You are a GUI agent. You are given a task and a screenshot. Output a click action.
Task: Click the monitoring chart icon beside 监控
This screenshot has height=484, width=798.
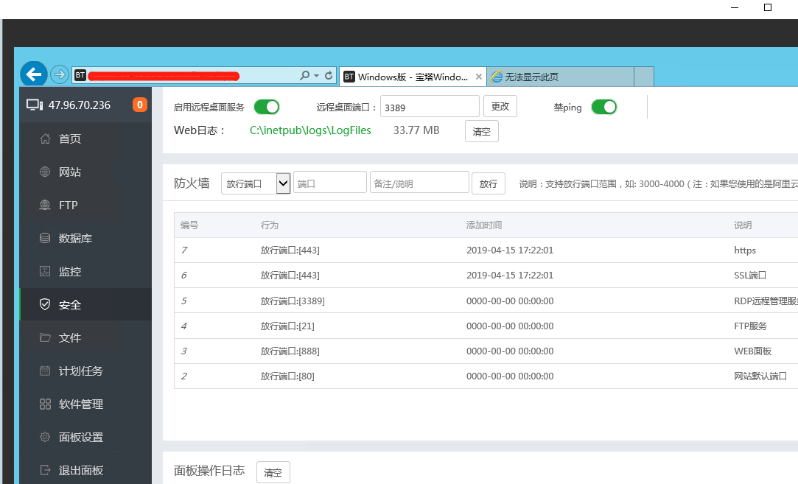click(45, 271)
